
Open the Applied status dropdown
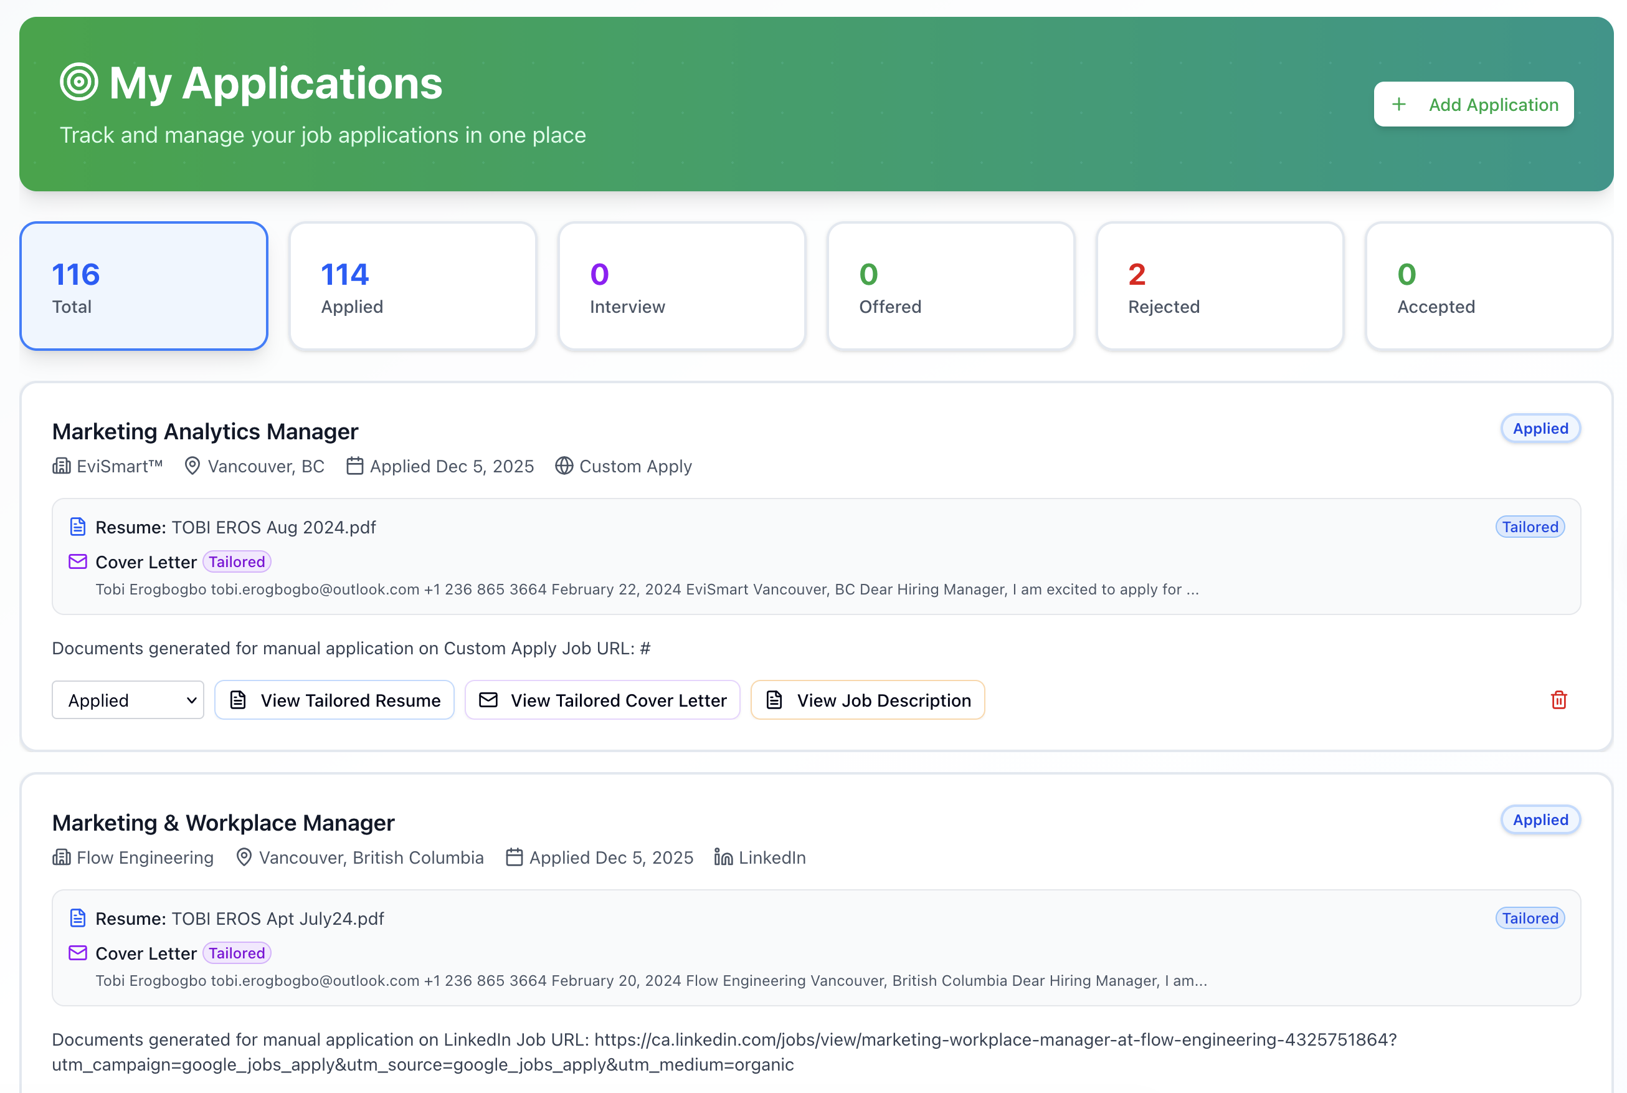tap(128, 700)
